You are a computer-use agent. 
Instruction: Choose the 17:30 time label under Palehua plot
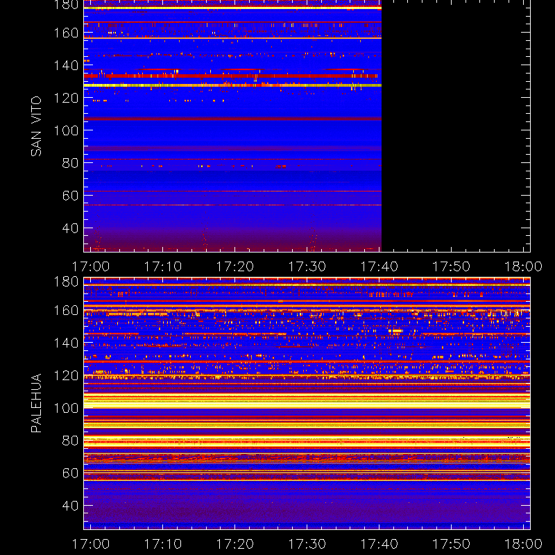pyautogui.click(x=307, y=544)
